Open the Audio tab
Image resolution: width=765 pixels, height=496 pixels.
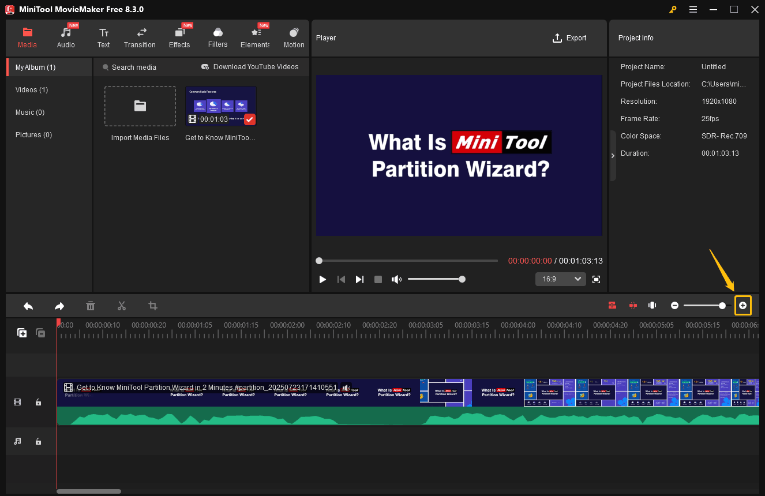coord(66,38)
